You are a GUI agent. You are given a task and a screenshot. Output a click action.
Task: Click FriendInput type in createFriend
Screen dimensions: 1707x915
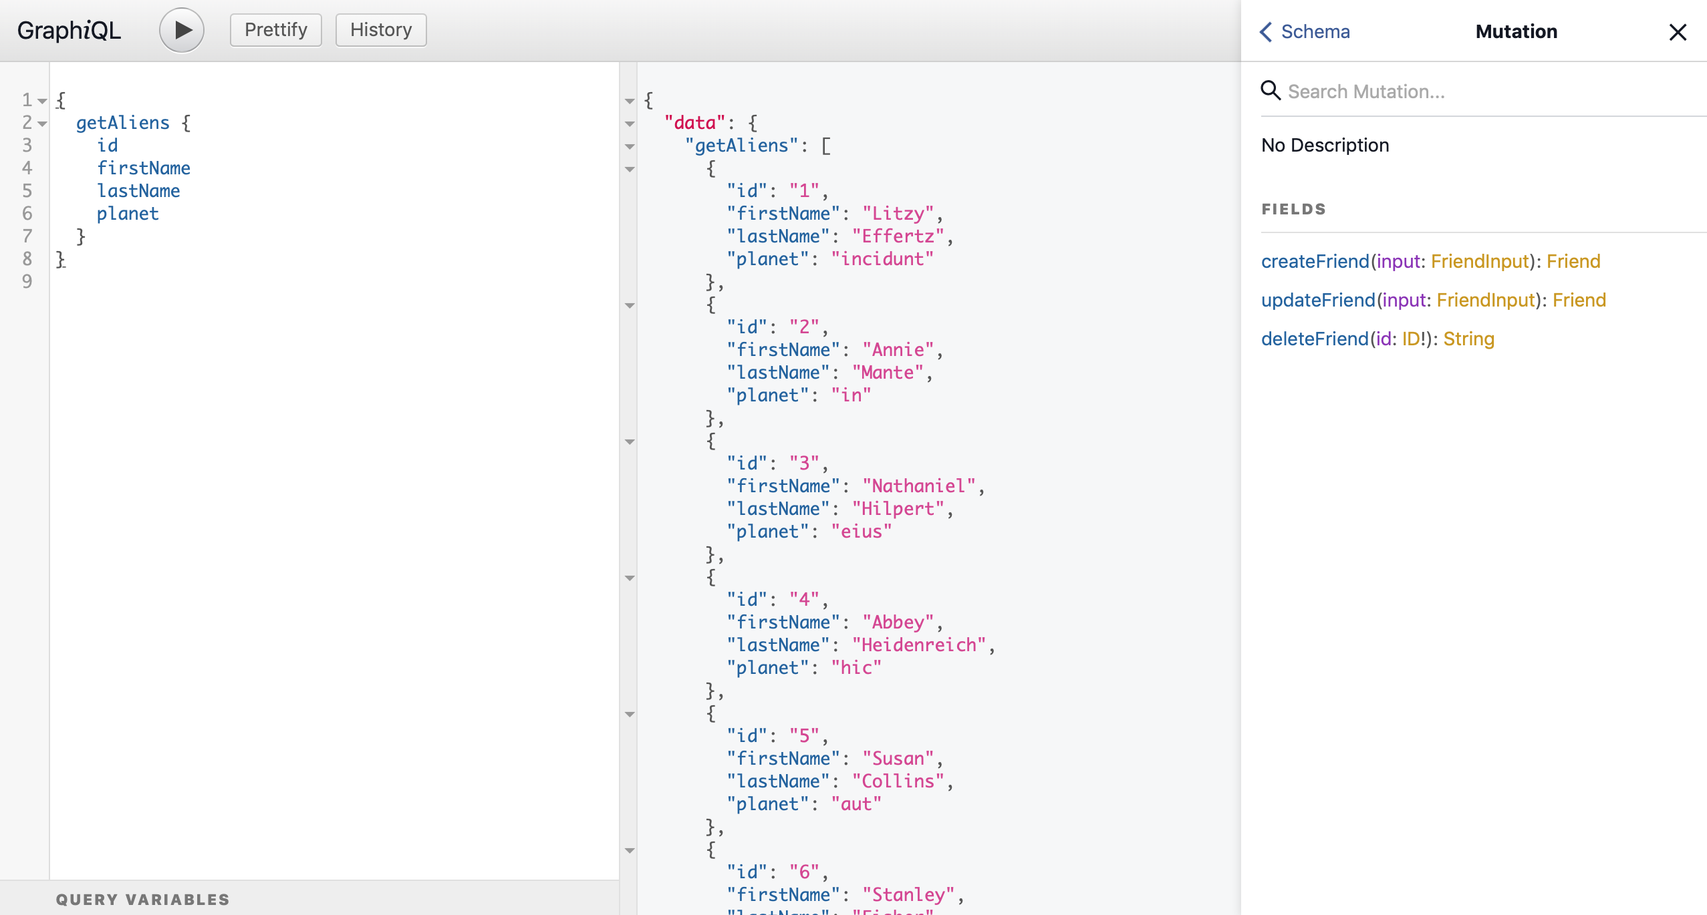point(1480,261)
